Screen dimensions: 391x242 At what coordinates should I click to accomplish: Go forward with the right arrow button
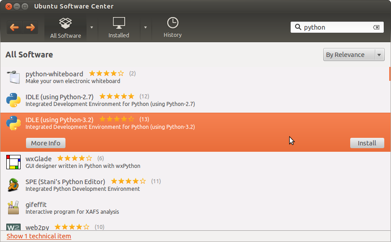tap(30, 27)
